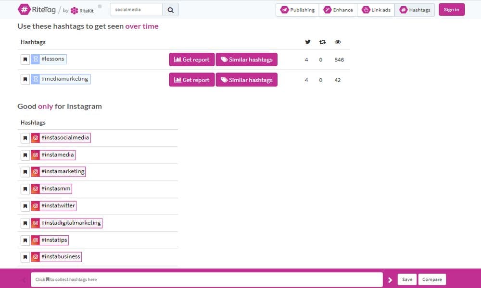481x288 pixels.
Task: Open the Link ads tab
Action: click(x=376, y=10)
